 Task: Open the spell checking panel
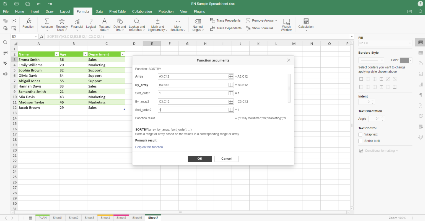5,63
